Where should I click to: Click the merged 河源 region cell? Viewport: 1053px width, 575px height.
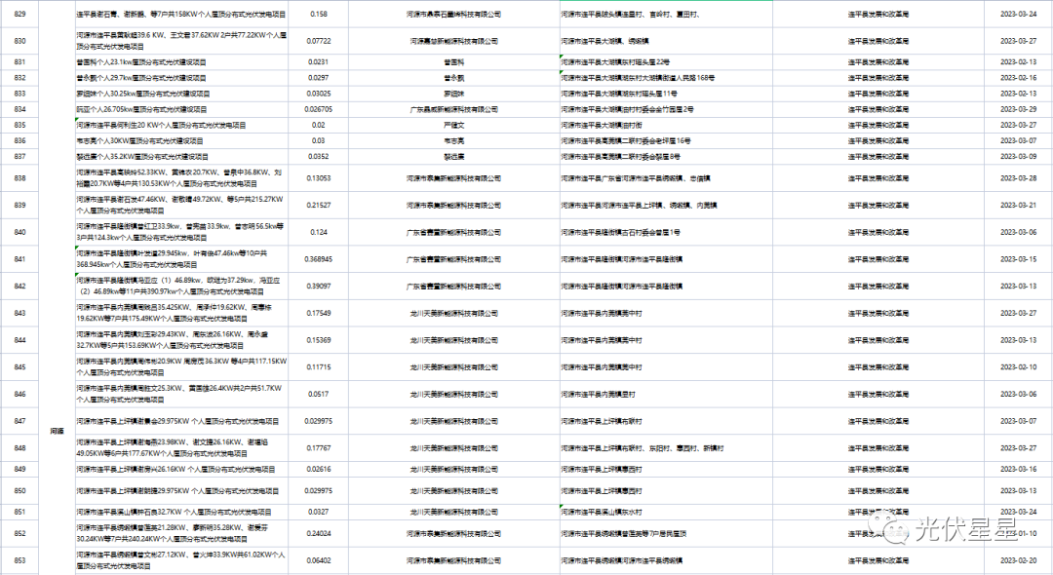57,431
